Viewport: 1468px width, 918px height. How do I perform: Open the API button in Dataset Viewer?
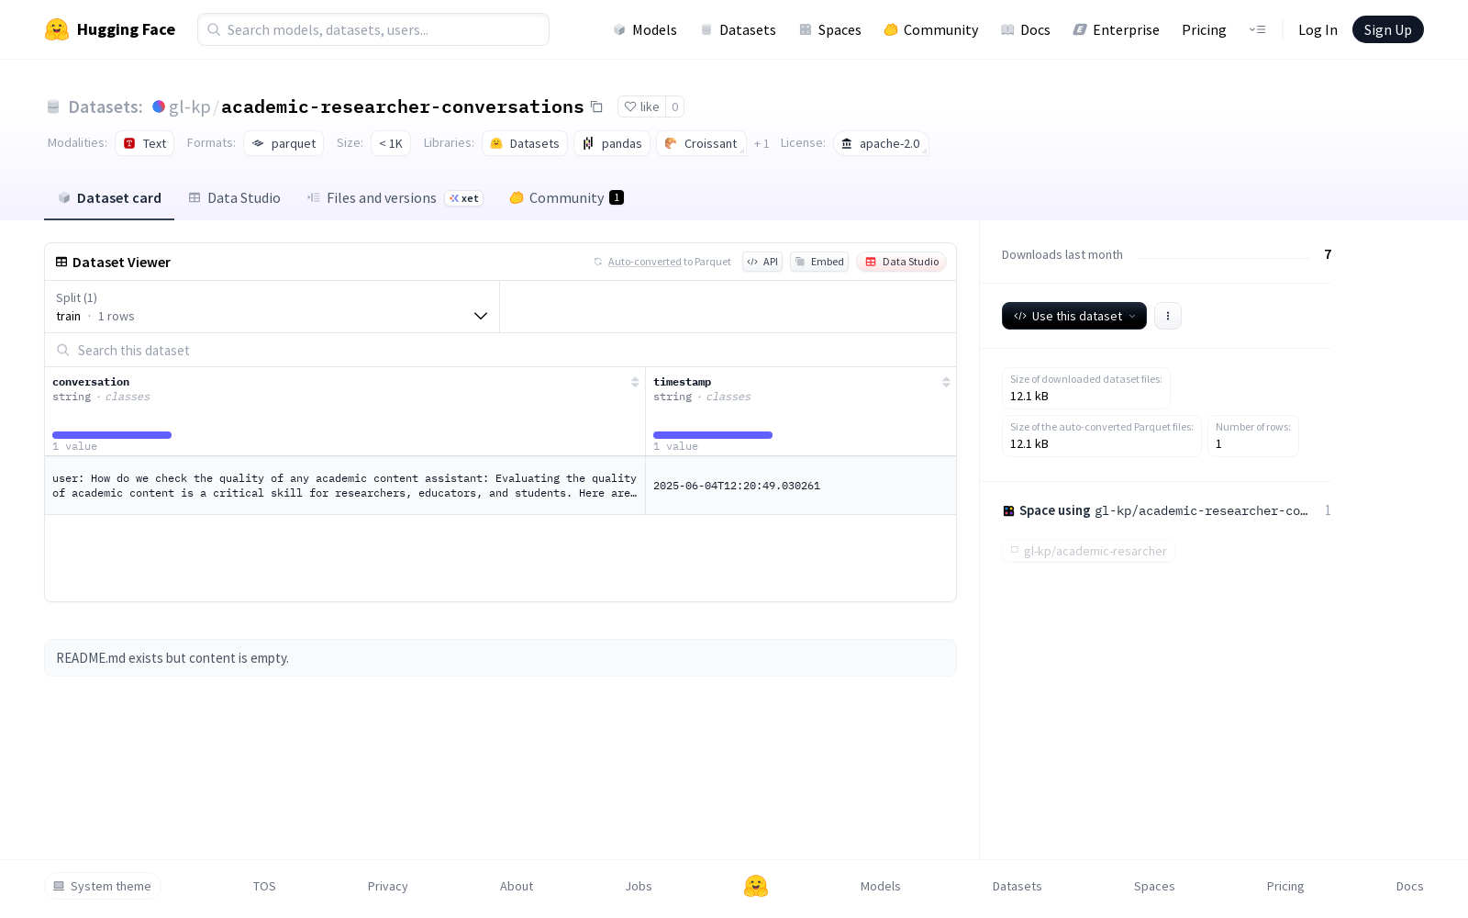pos(762,262)
